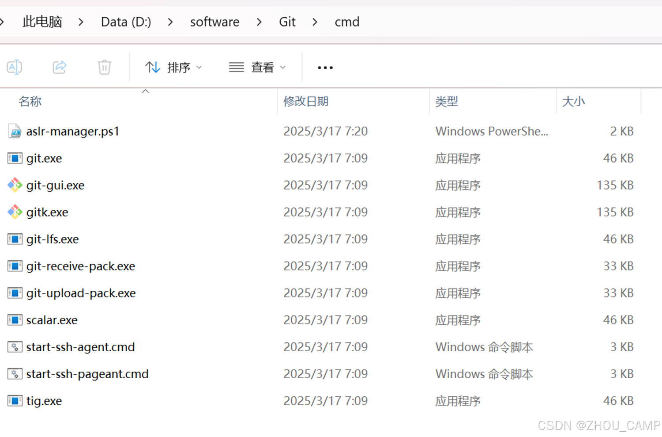Select the start-ssh-pageant.cmd file name
The width and height of the screenshot is (662, 437).
(x=87, y=374)
